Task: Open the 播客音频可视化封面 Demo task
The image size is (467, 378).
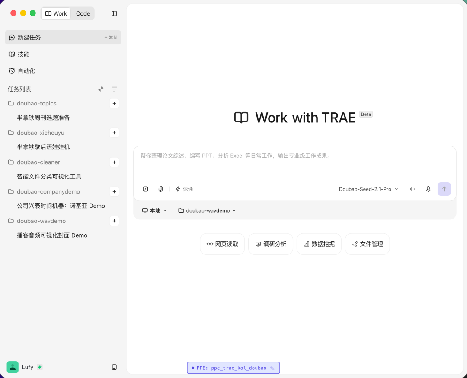Action: click(x=52, y=235)
